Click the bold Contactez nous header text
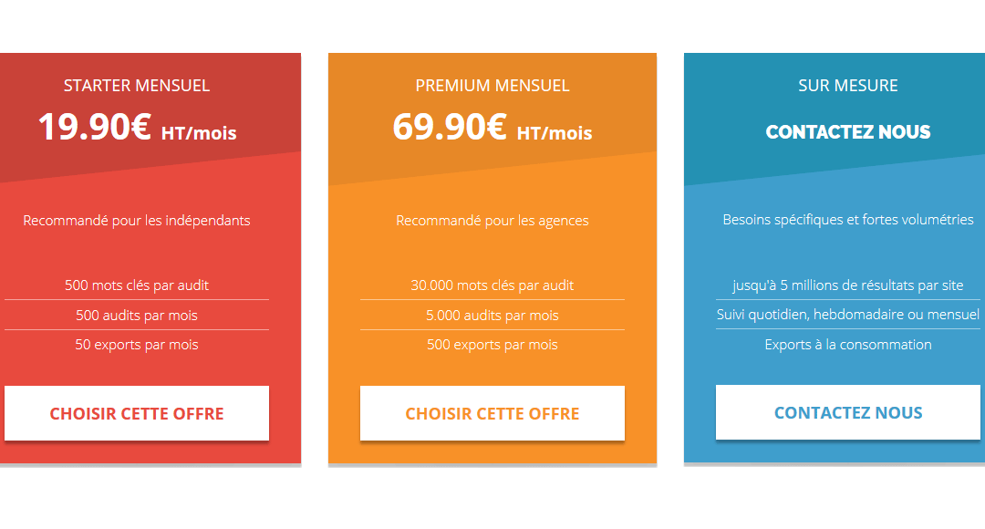 (x=848, y=132)
